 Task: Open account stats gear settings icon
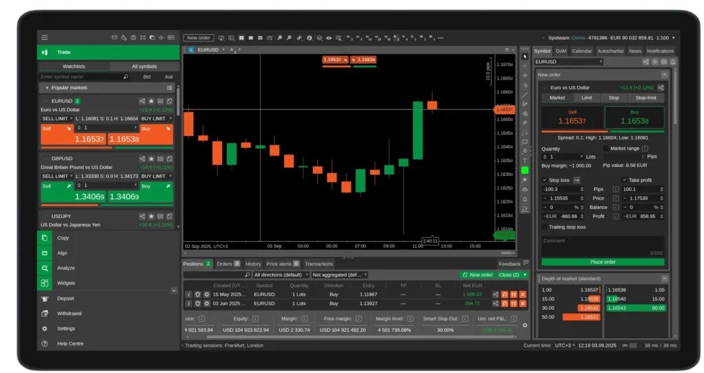(525, 325)
